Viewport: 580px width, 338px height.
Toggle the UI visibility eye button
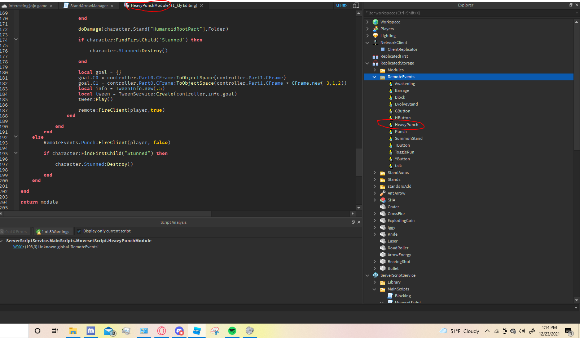coord(341,5)
